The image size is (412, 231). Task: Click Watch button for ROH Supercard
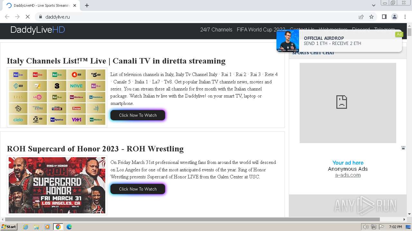coord(138,189)
